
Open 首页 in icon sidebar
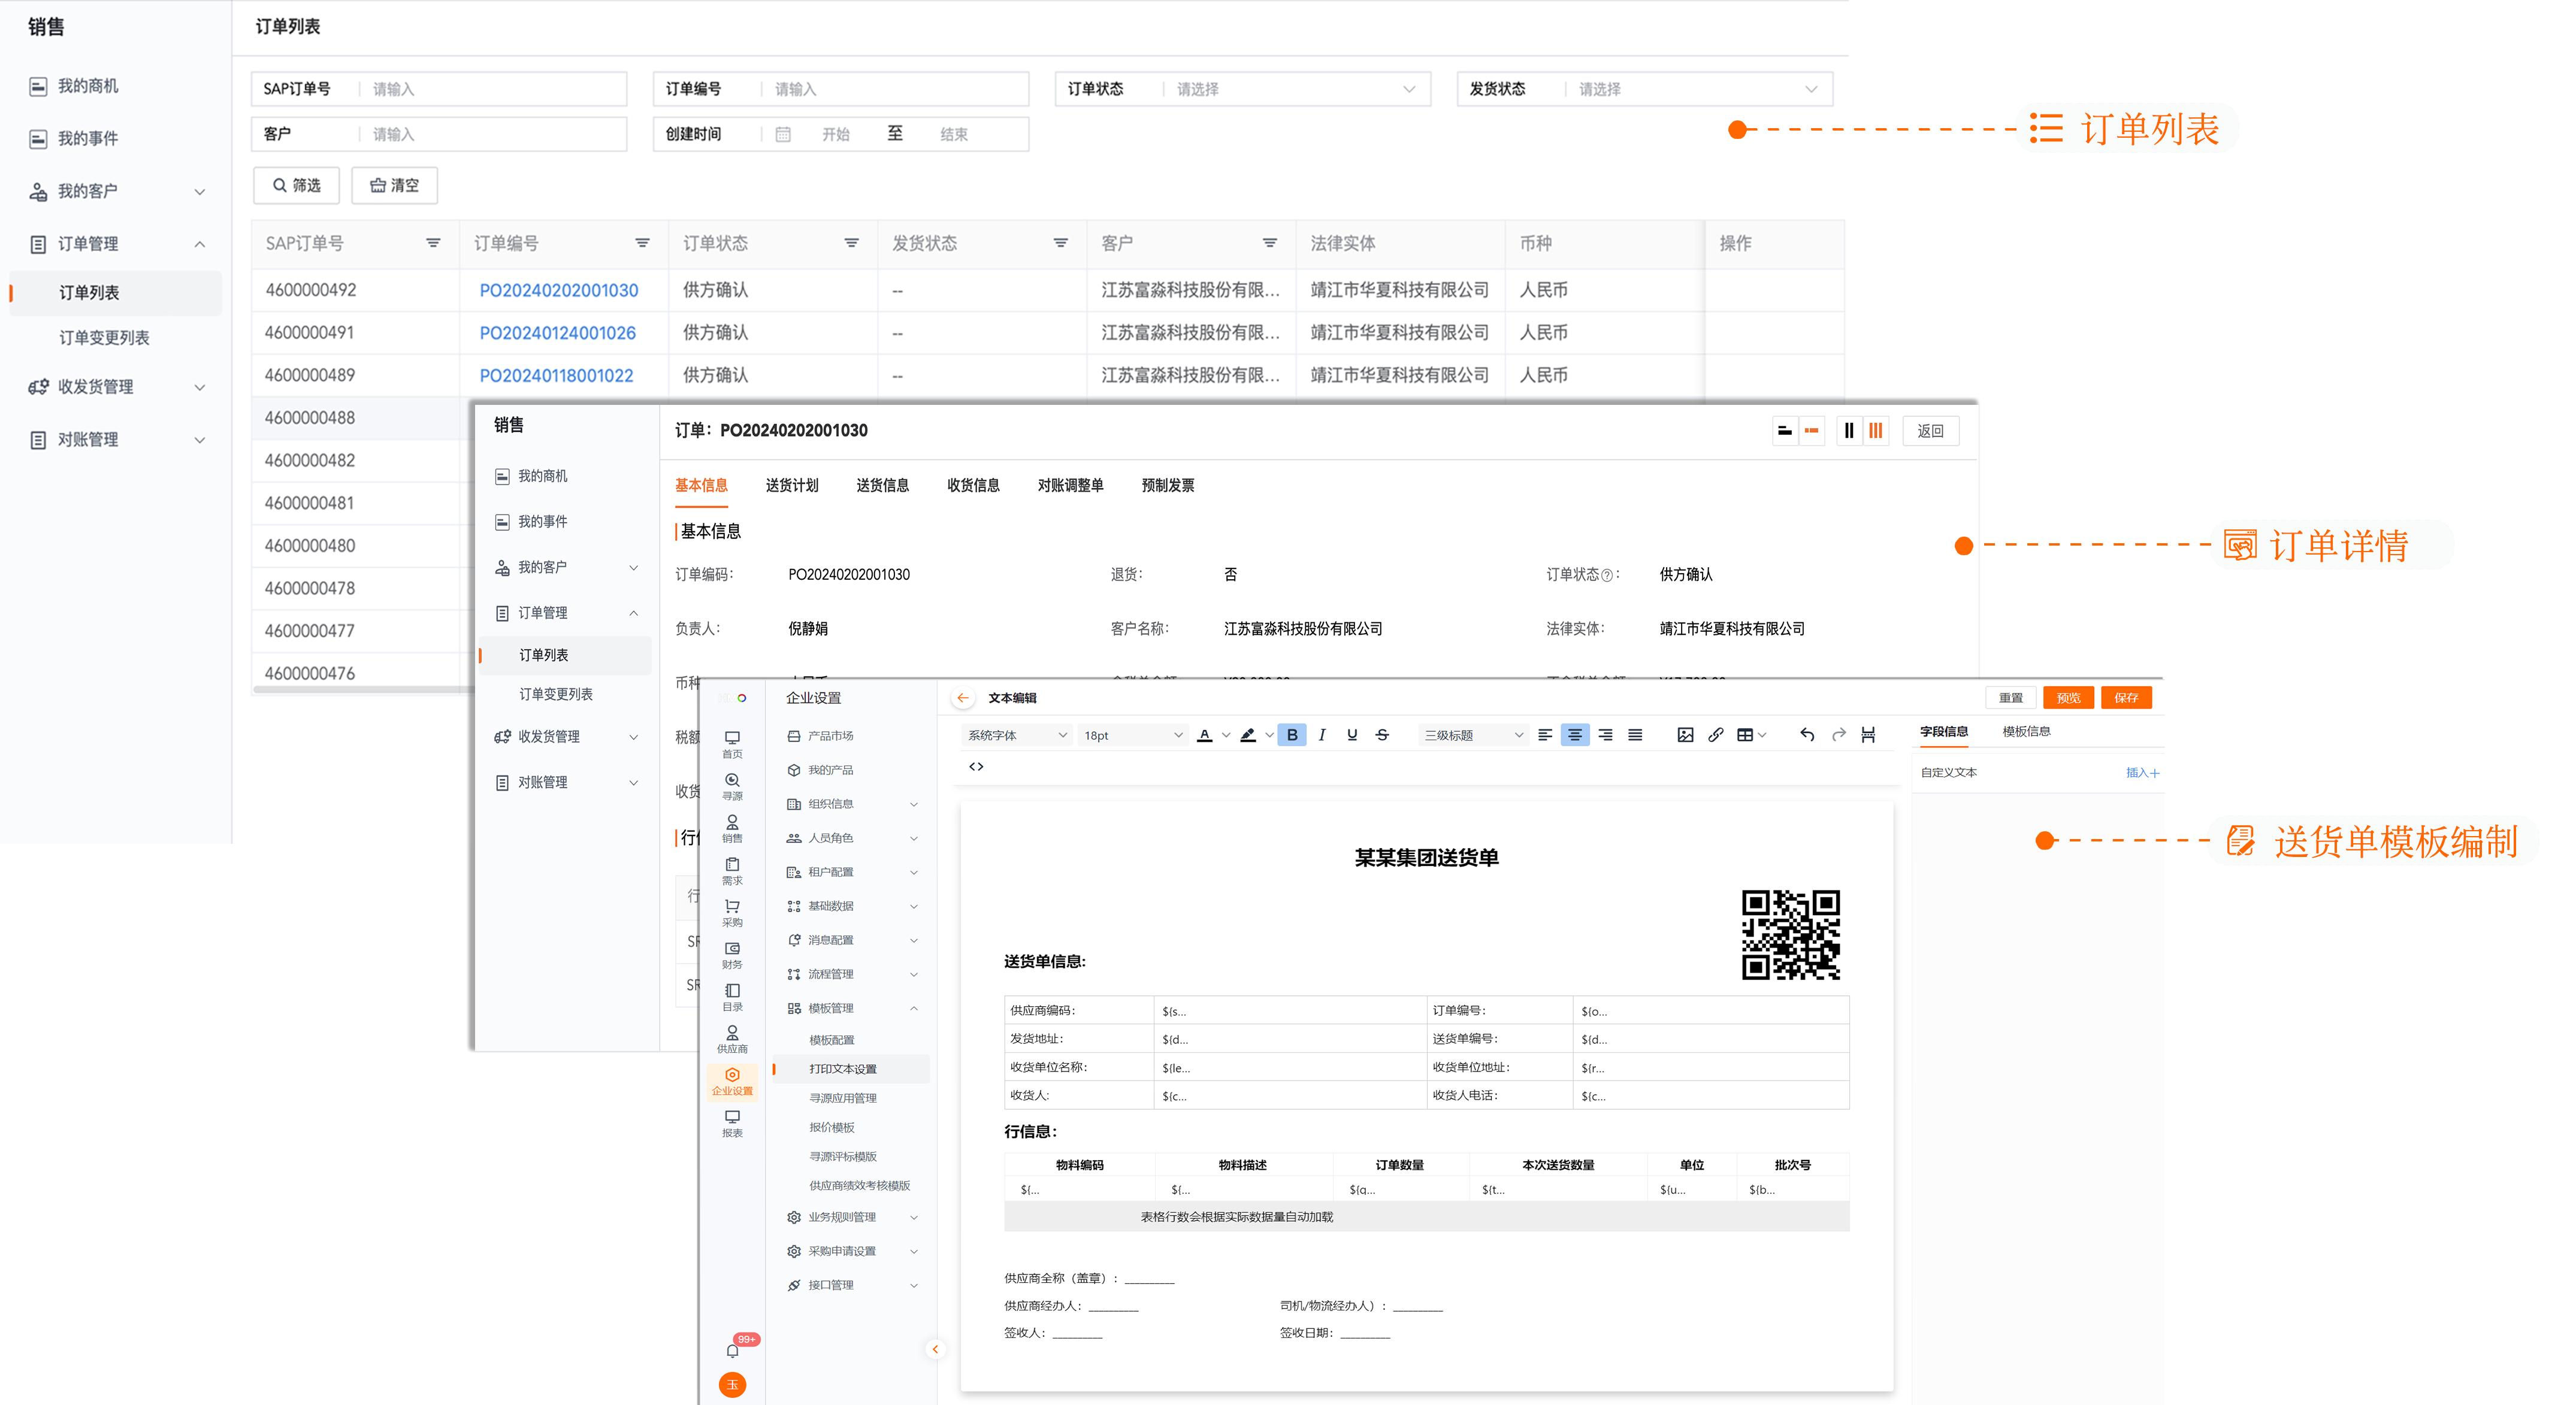point(732,744)
